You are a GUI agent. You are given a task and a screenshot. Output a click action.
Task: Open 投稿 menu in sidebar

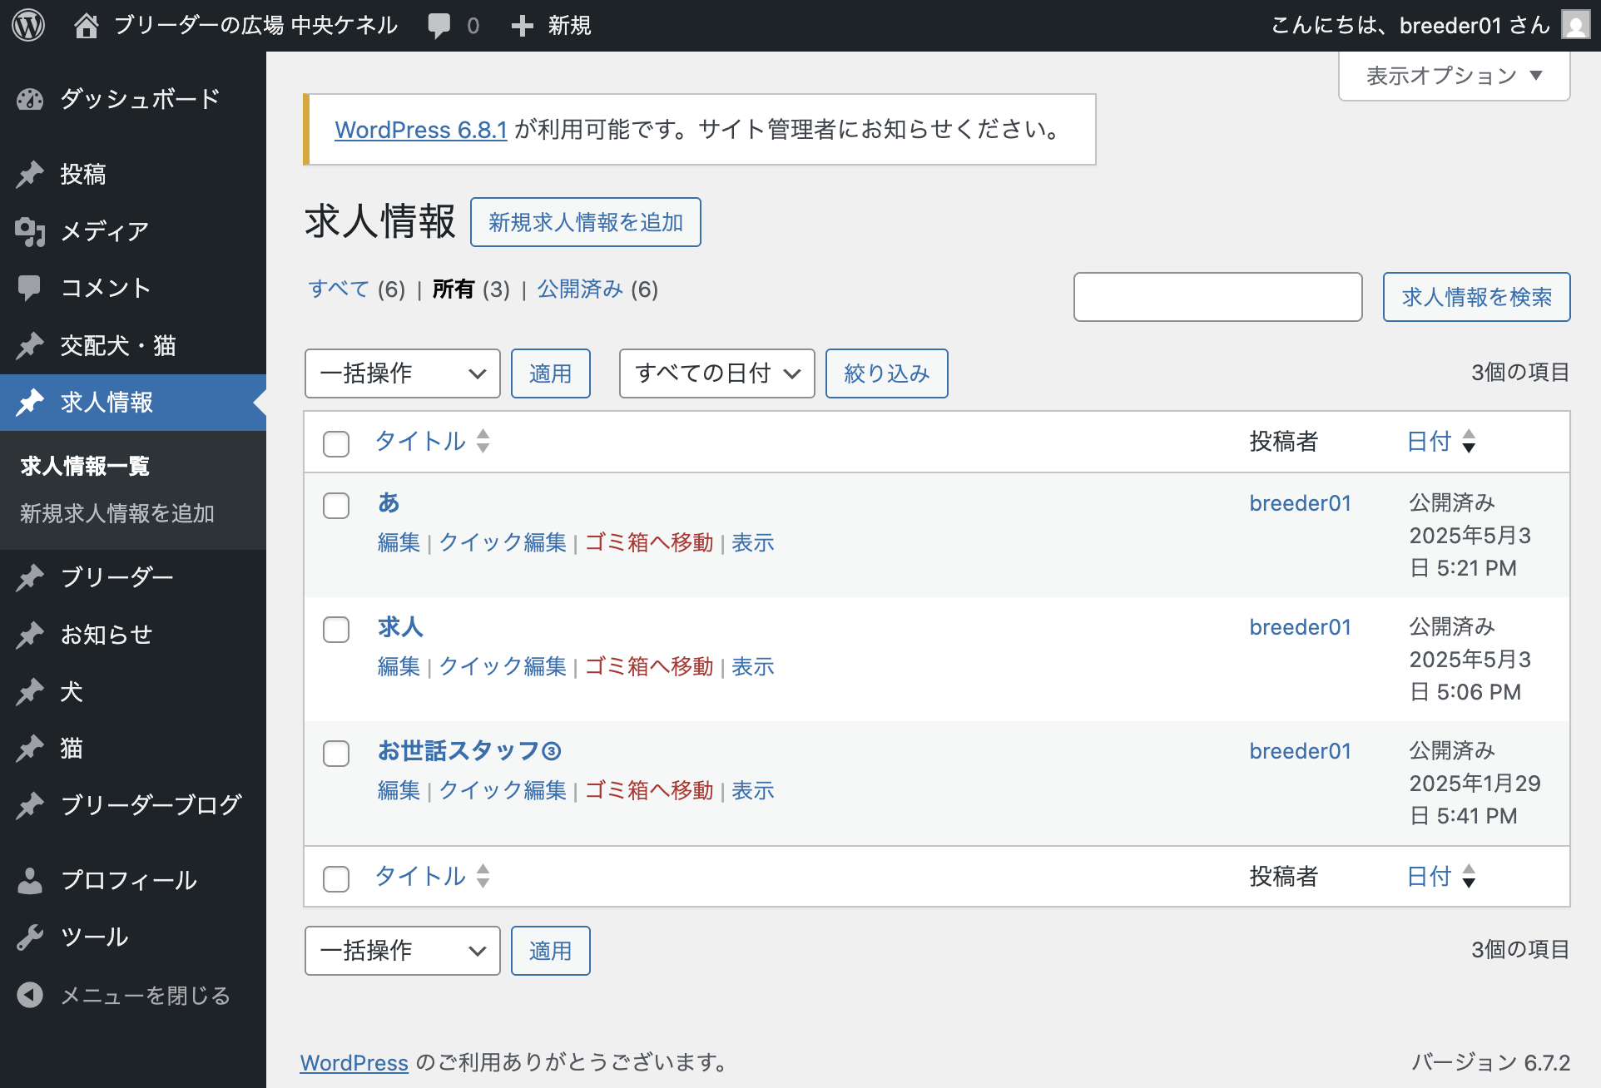pos(133,174)
